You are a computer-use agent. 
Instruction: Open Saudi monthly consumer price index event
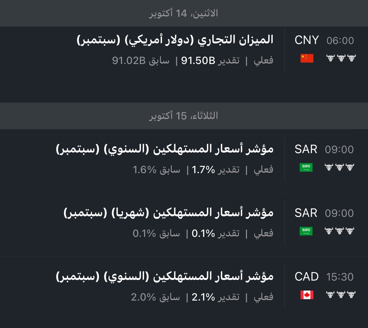tap(168, 213)
